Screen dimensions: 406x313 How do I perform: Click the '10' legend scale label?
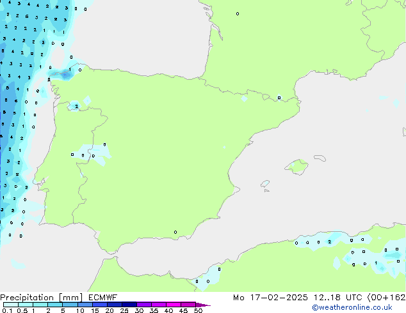tap(80, 310)
